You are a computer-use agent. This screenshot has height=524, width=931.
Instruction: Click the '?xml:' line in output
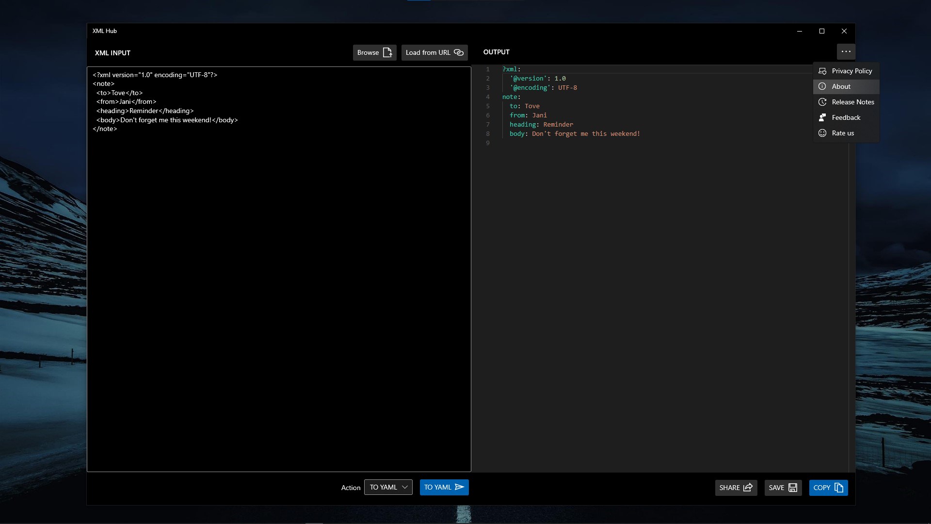[512, 69]
